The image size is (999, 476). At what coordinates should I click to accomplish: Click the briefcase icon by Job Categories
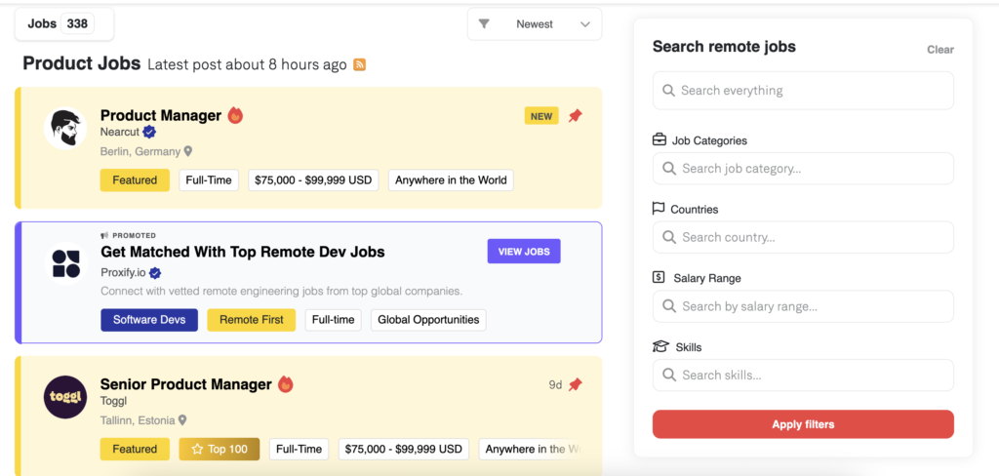coord(659,139)
